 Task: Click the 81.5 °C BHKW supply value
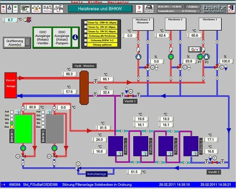pyautogui.click(x=103, y=128)
